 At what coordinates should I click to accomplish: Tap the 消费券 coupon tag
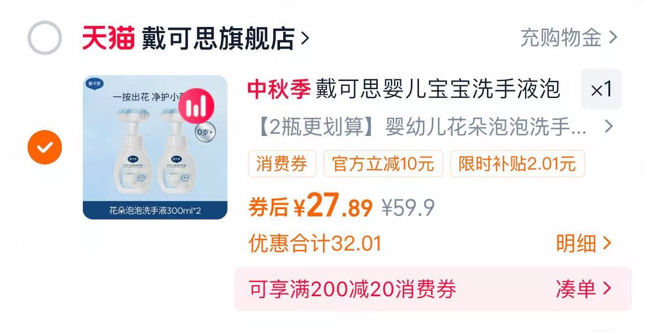(x=282, y=164)
